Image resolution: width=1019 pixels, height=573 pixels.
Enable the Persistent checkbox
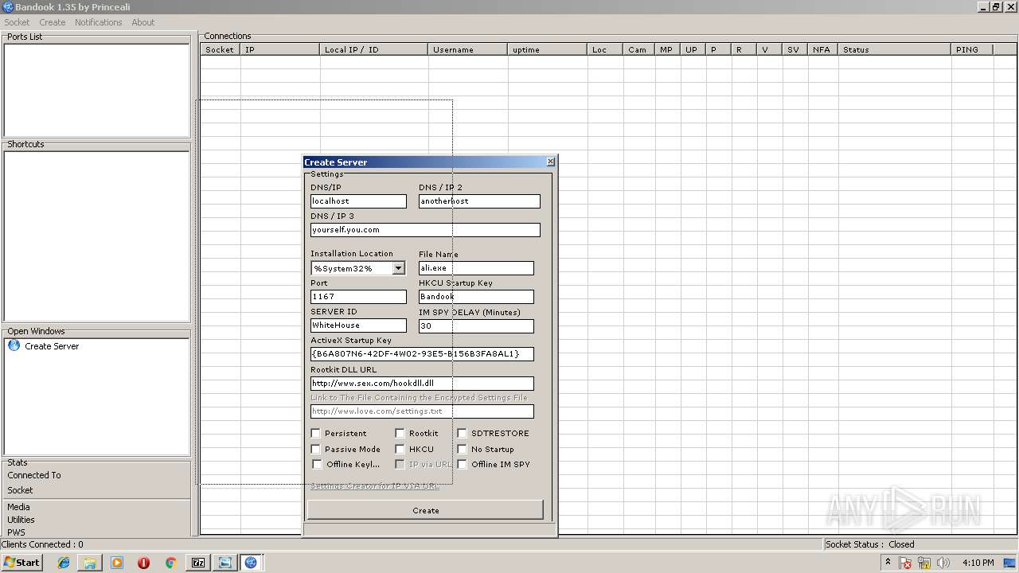coord(316,433)
